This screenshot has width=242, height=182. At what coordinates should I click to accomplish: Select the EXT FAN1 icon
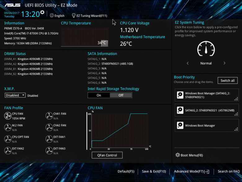[x=49, y=139]
